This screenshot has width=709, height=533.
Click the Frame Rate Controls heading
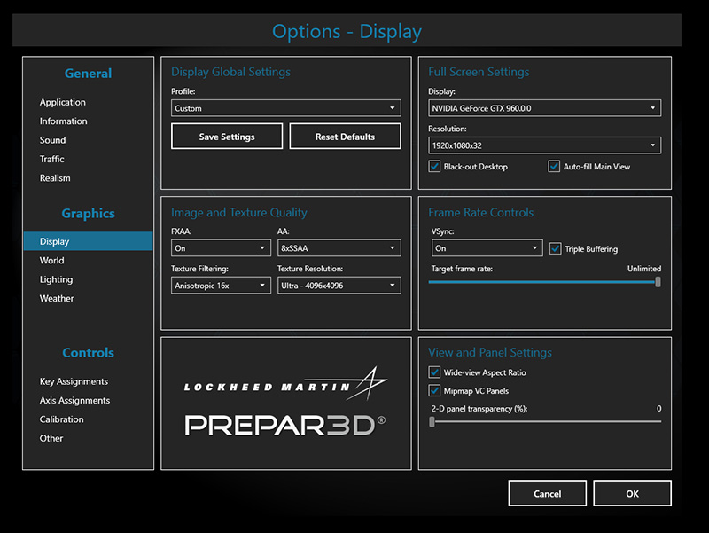[480, 213]
